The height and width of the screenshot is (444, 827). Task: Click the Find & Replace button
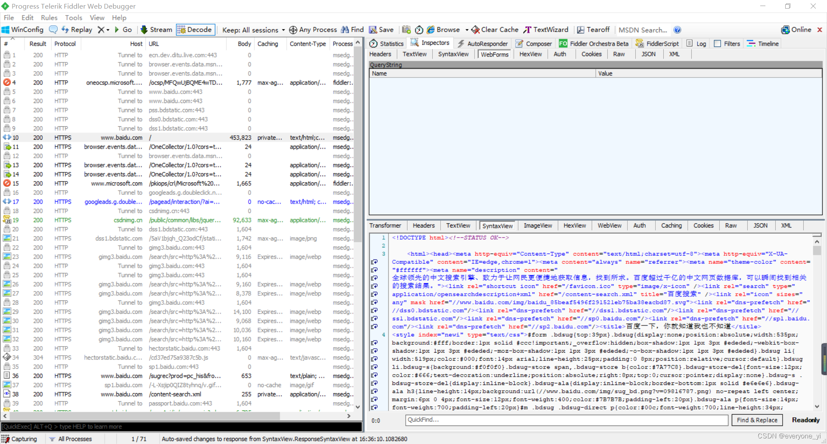click(757, 420)
